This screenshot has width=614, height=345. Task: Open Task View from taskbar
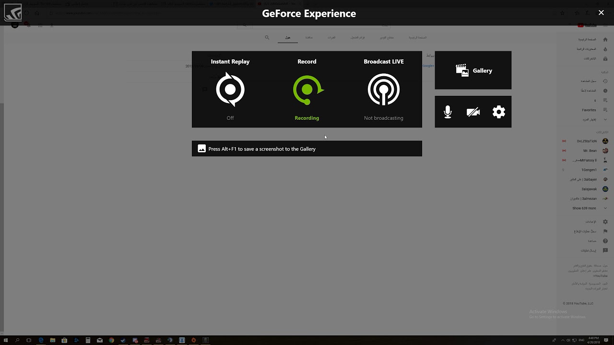(29, 340)
